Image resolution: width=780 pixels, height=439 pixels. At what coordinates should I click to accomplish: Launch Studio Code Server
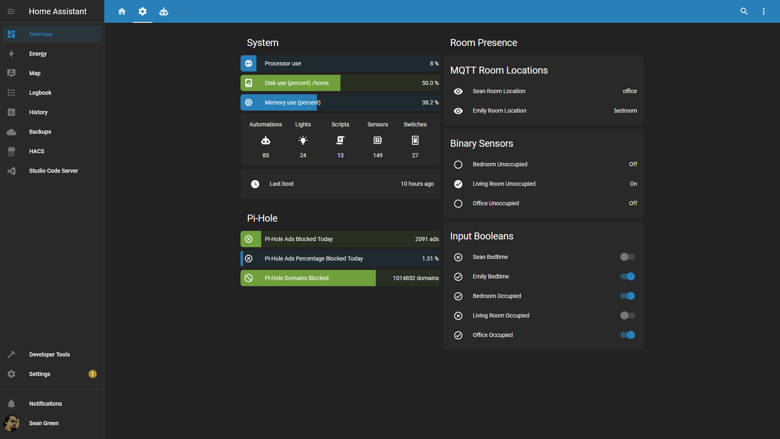click(x=52, y=171)
